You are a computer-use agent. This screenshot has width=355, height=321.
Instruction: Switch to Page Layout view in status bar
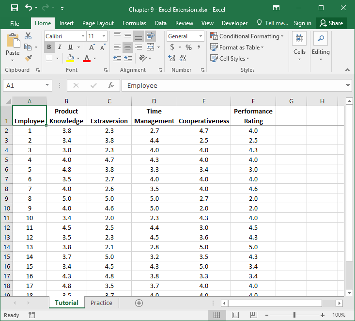(235, 315)
